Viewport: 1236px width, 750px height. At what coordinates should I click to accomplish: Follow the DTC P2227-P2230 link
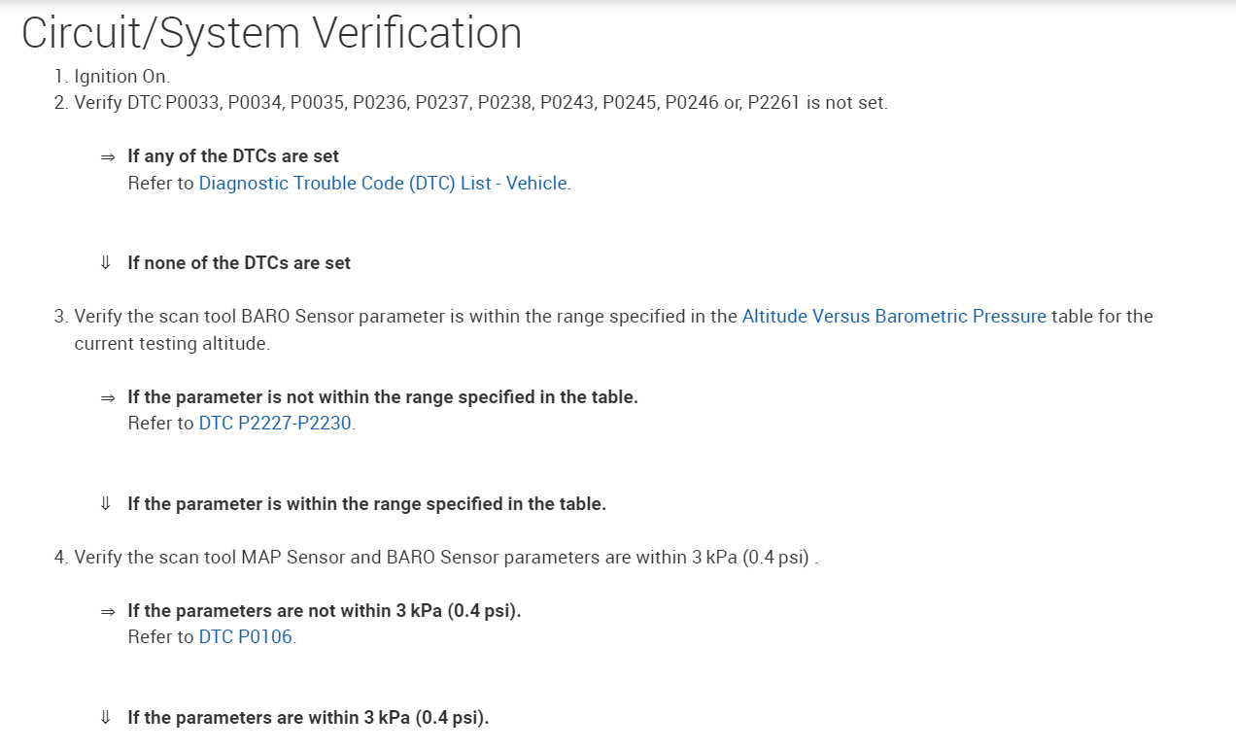click(275, 424)
